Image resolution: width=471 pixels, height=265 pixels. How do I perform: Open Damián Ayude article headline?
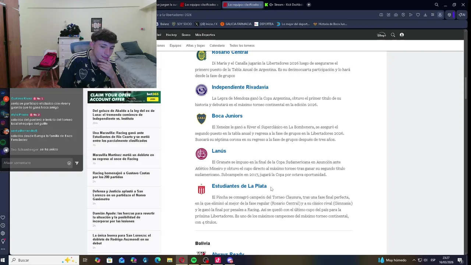[x=124, y=217]
